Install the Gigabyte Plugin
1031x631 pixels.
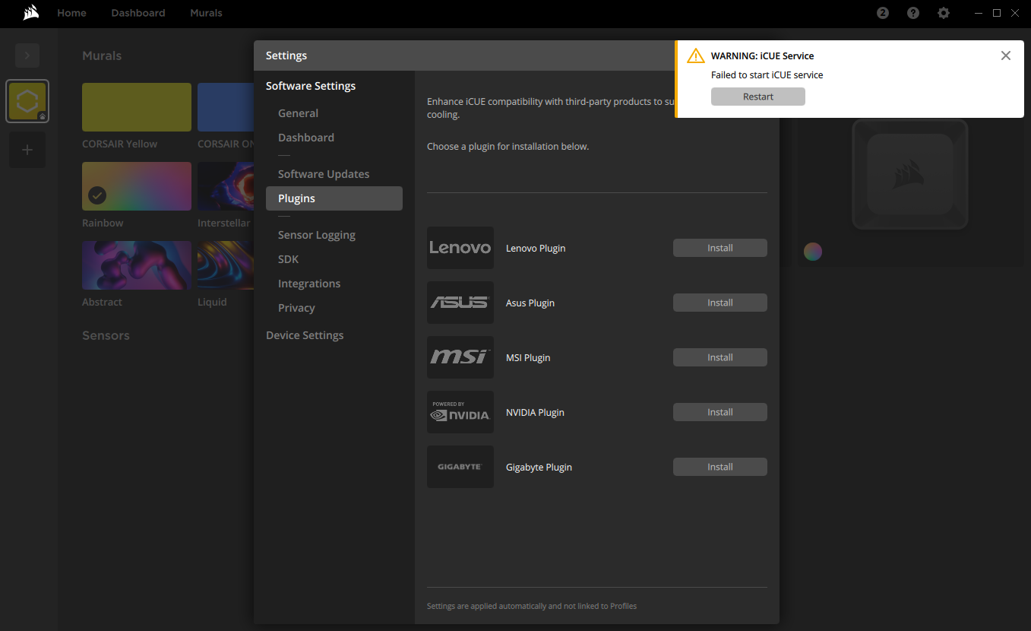click(x=720, y=467)
